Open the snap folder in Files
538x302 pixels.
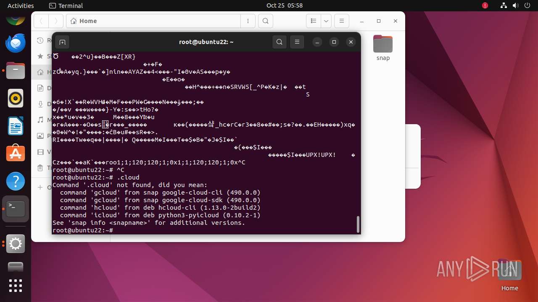coord(383,48)
